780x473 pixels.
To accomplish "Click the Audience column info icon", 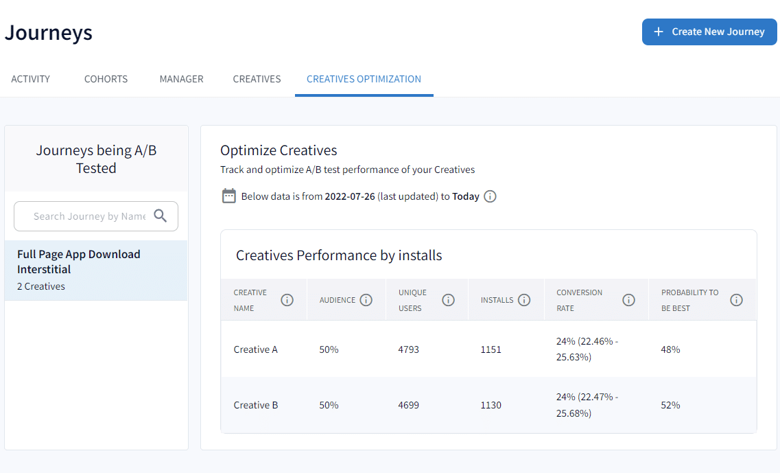I will tap(366, 300).
